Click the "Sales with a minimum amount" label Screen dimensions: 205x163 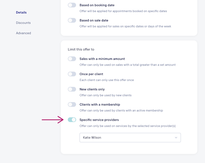point(102,59)
